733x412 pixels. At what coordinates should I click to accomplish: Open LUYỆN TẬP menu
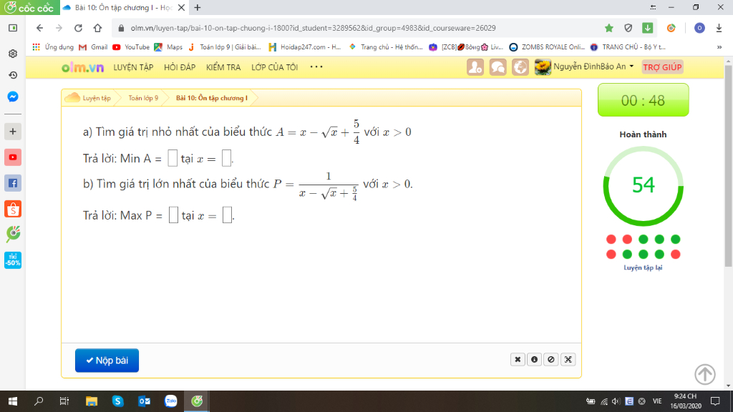tap(133, 67)
